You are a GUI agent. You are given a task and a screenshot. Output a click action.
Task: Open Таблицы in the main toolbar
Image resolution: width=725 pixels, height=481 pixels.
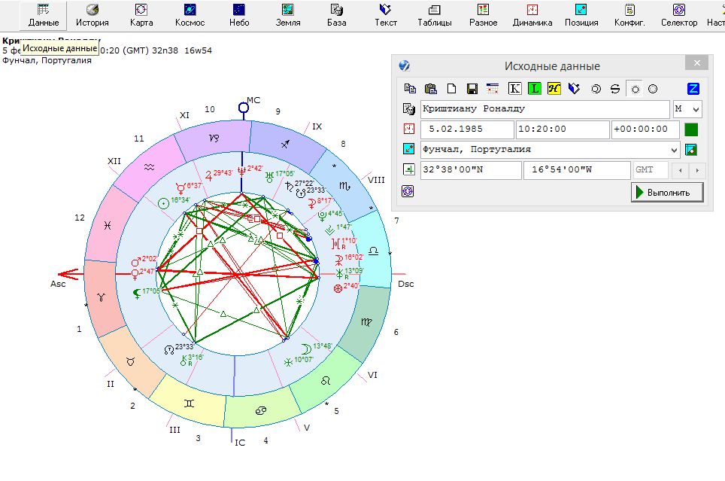[x=435, y=15]
